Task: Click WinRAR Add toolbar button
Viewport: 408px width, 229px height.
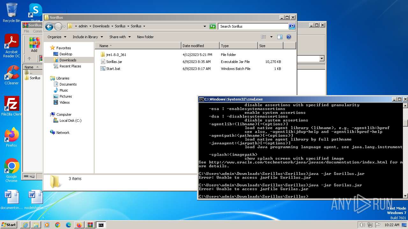Action: [34, 45]
